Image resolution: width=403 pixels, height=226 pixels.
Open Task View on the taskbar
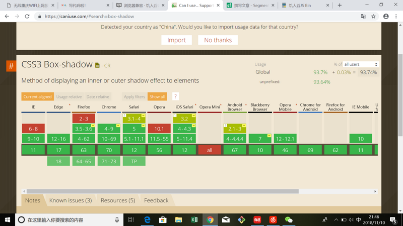point(131,220)
